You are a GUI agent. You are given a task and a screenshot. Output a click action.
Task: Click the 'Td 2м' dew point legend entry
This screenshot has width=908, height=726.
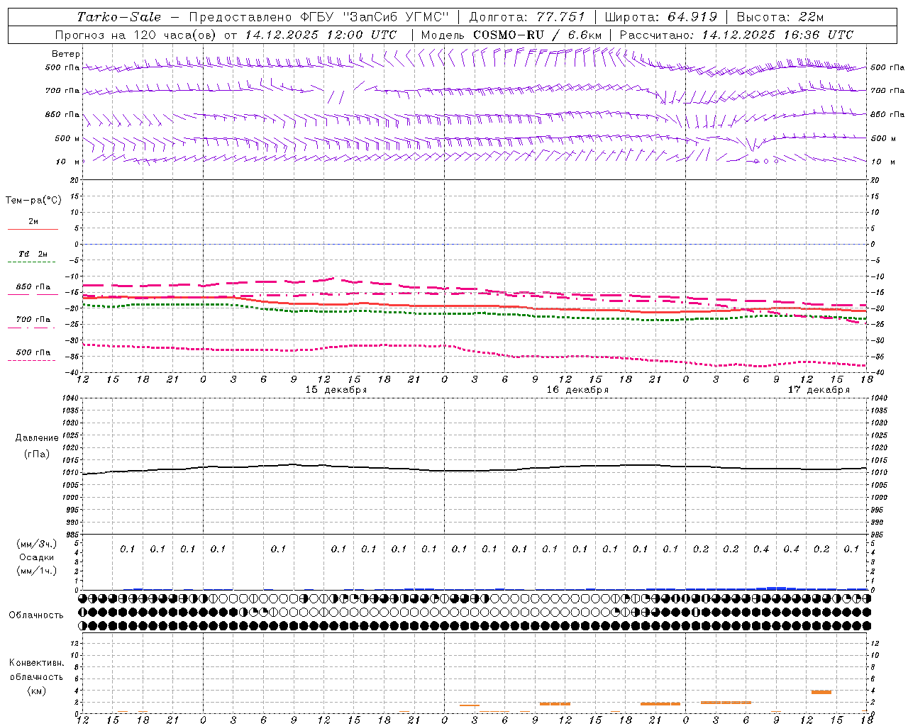coord(33,254)
